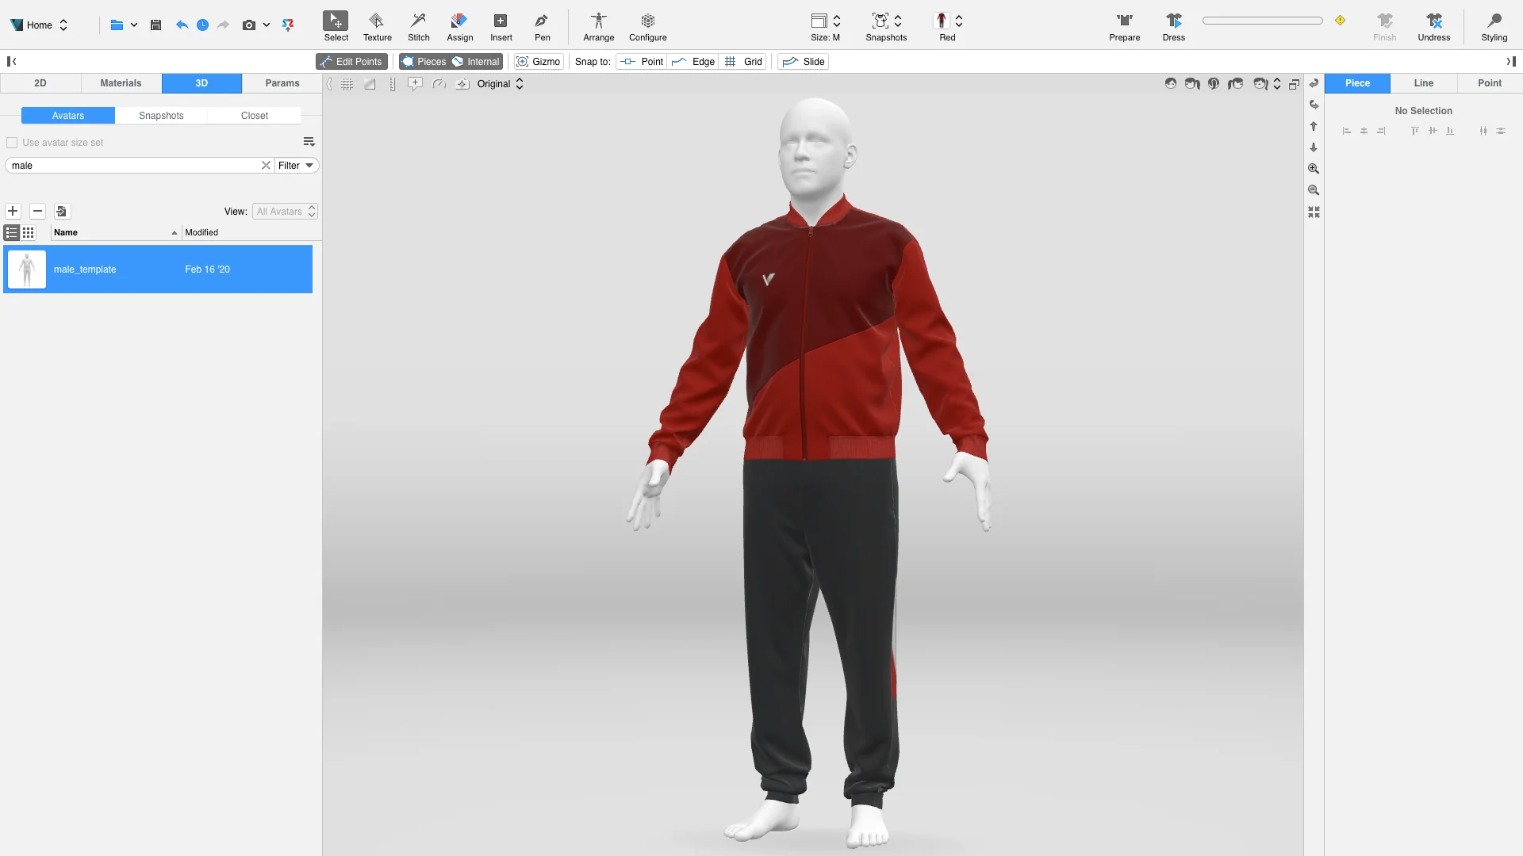The image size is (1523, 856).
Task: Expand the All Avatars view dropdown
Action: click(x=286, y=212)
